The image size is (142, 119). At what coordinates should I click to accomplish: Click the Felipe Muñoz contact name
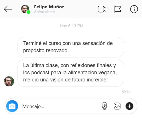[x=49, y=7]
